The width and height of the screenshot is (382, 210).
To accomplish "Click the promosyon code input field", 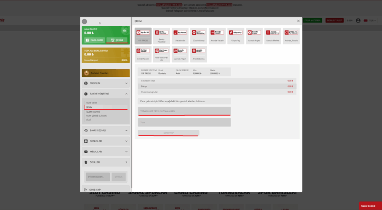I will [98, 177].
